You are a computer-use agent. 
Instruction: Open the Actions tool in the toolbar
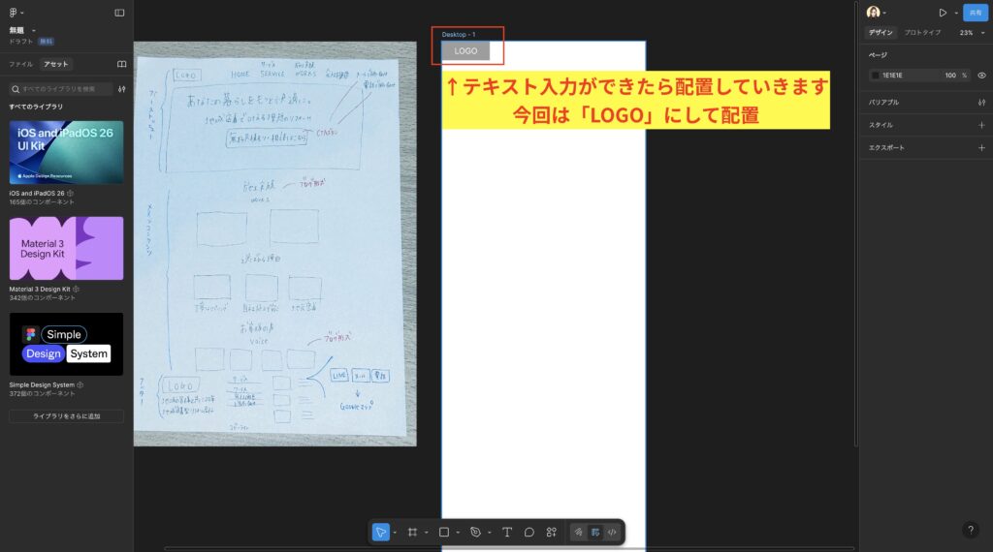click(x=552, y=532)
